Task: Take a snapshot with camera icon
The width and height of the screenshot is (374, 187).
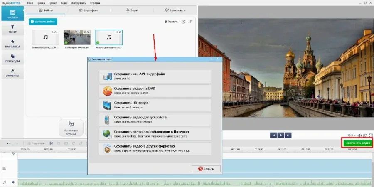Action: coord(365,135)
